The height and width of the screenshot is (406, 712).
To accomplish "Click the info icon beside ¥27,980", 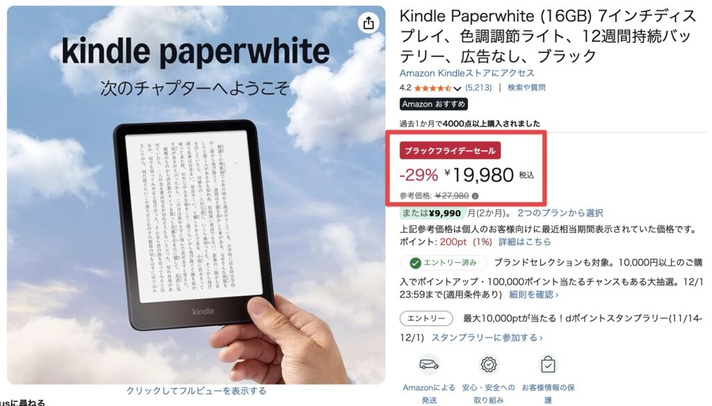I will click(x=475, y=196).
